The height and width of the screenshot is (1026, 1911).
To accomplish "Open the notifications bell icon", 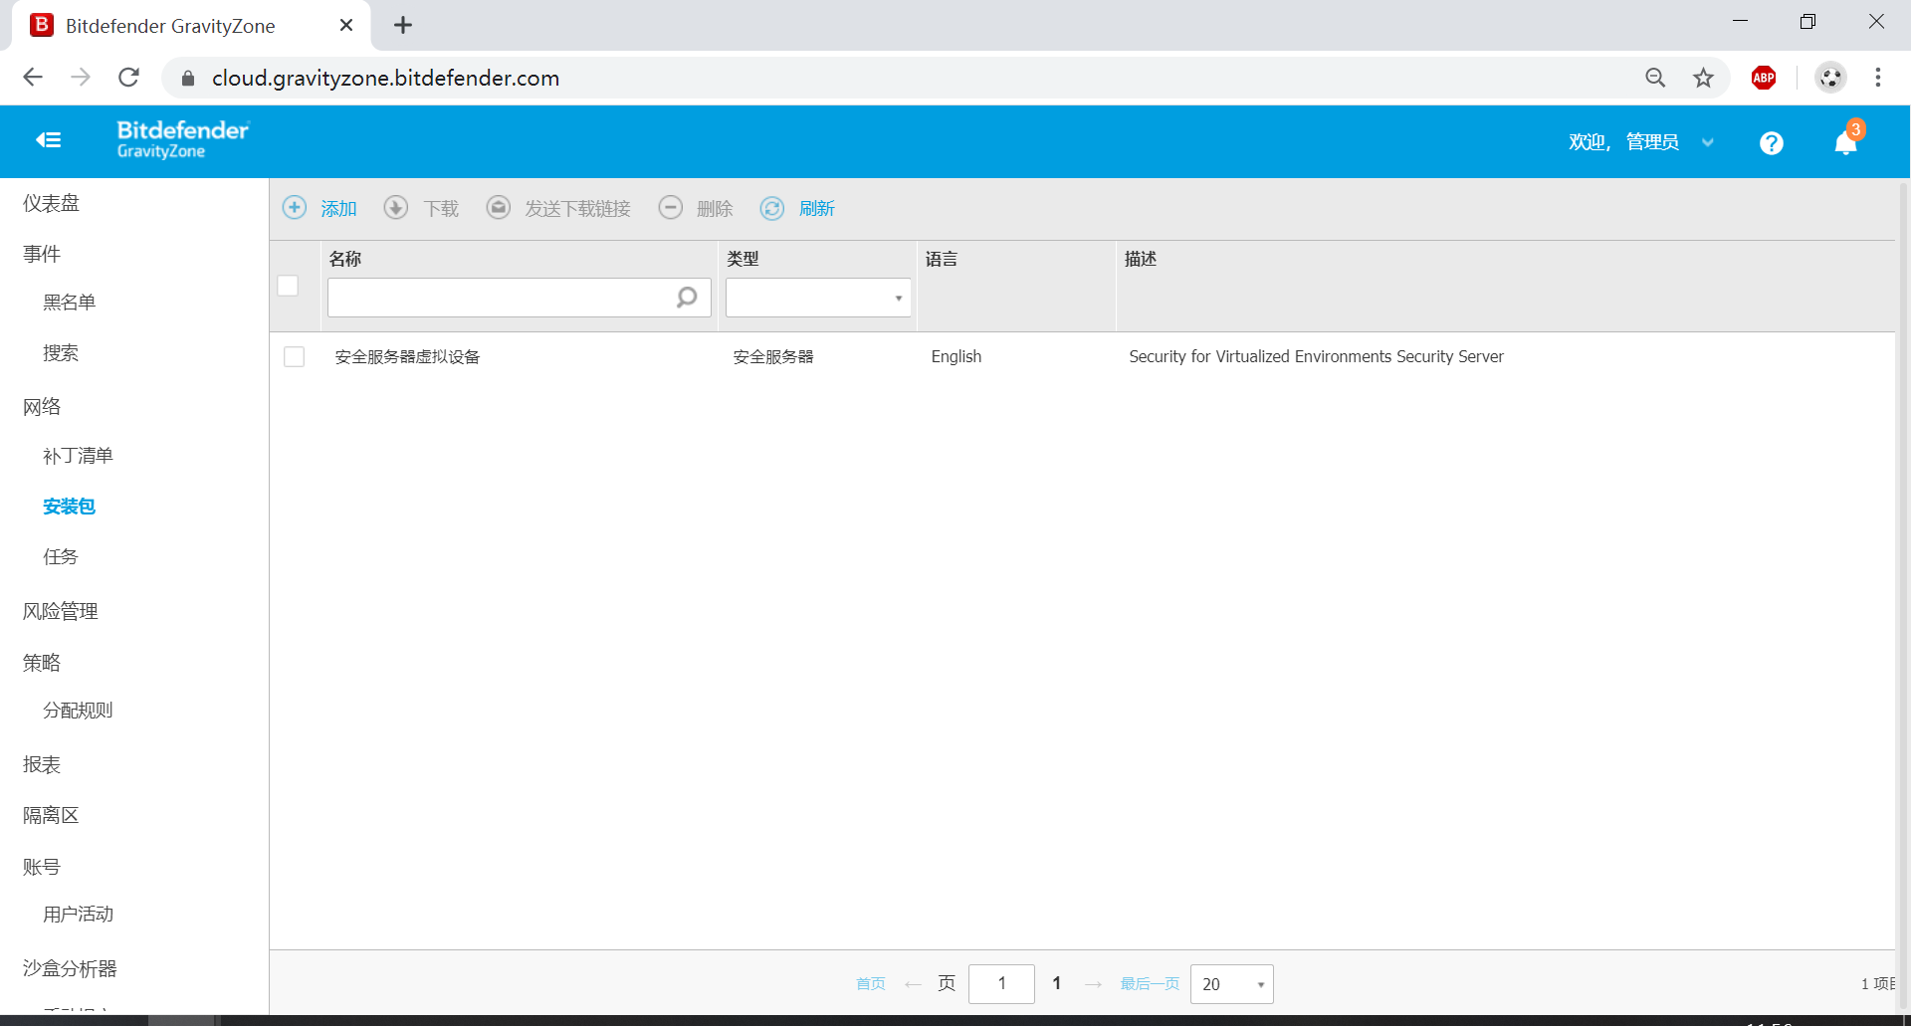I will 1846,142.
